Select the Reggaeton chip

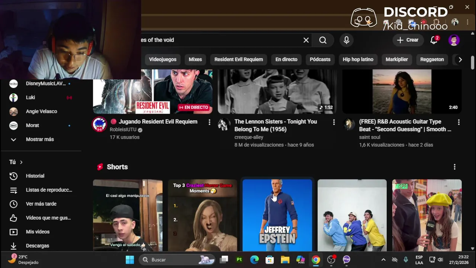pyautogui.click(x=432, y=60)
